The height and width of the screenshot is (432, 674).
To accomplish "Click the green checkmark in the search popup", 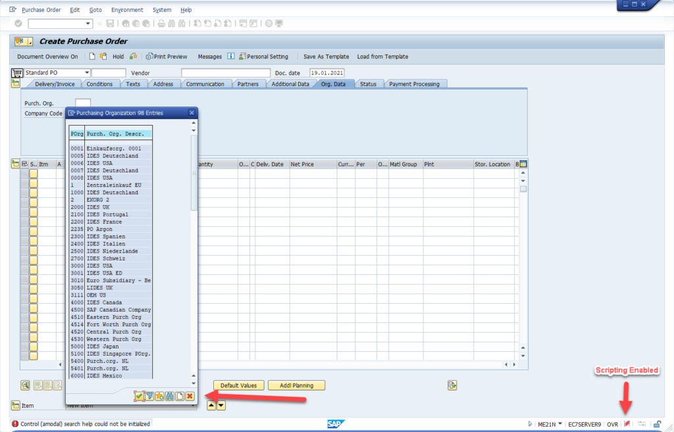I will [139, 396].
